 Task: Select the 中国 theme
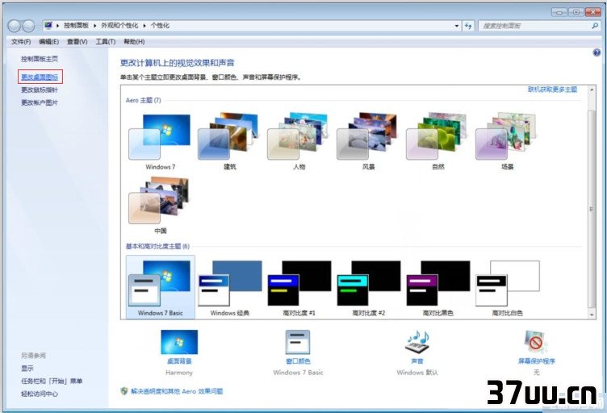[x=160, y=206]
